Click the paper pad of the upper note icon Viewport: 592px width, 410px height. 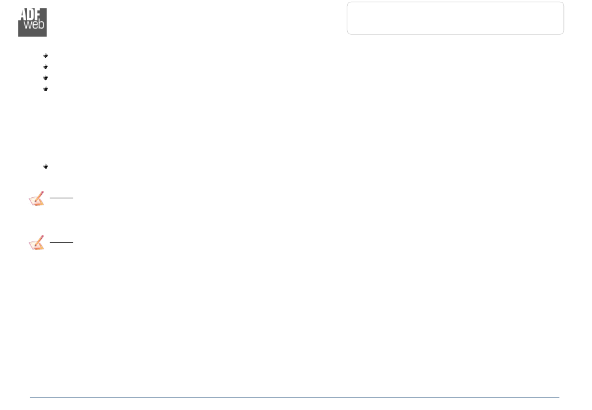[36, 201]
